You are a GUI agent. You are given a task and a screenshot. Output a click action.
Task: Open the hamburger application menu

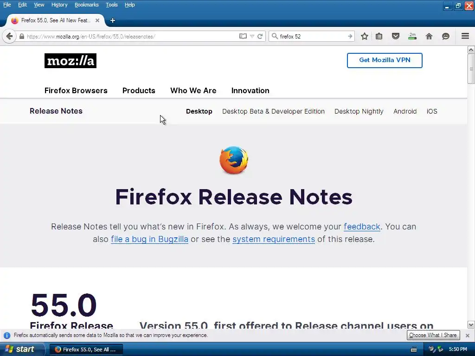(x=465, y=36)
